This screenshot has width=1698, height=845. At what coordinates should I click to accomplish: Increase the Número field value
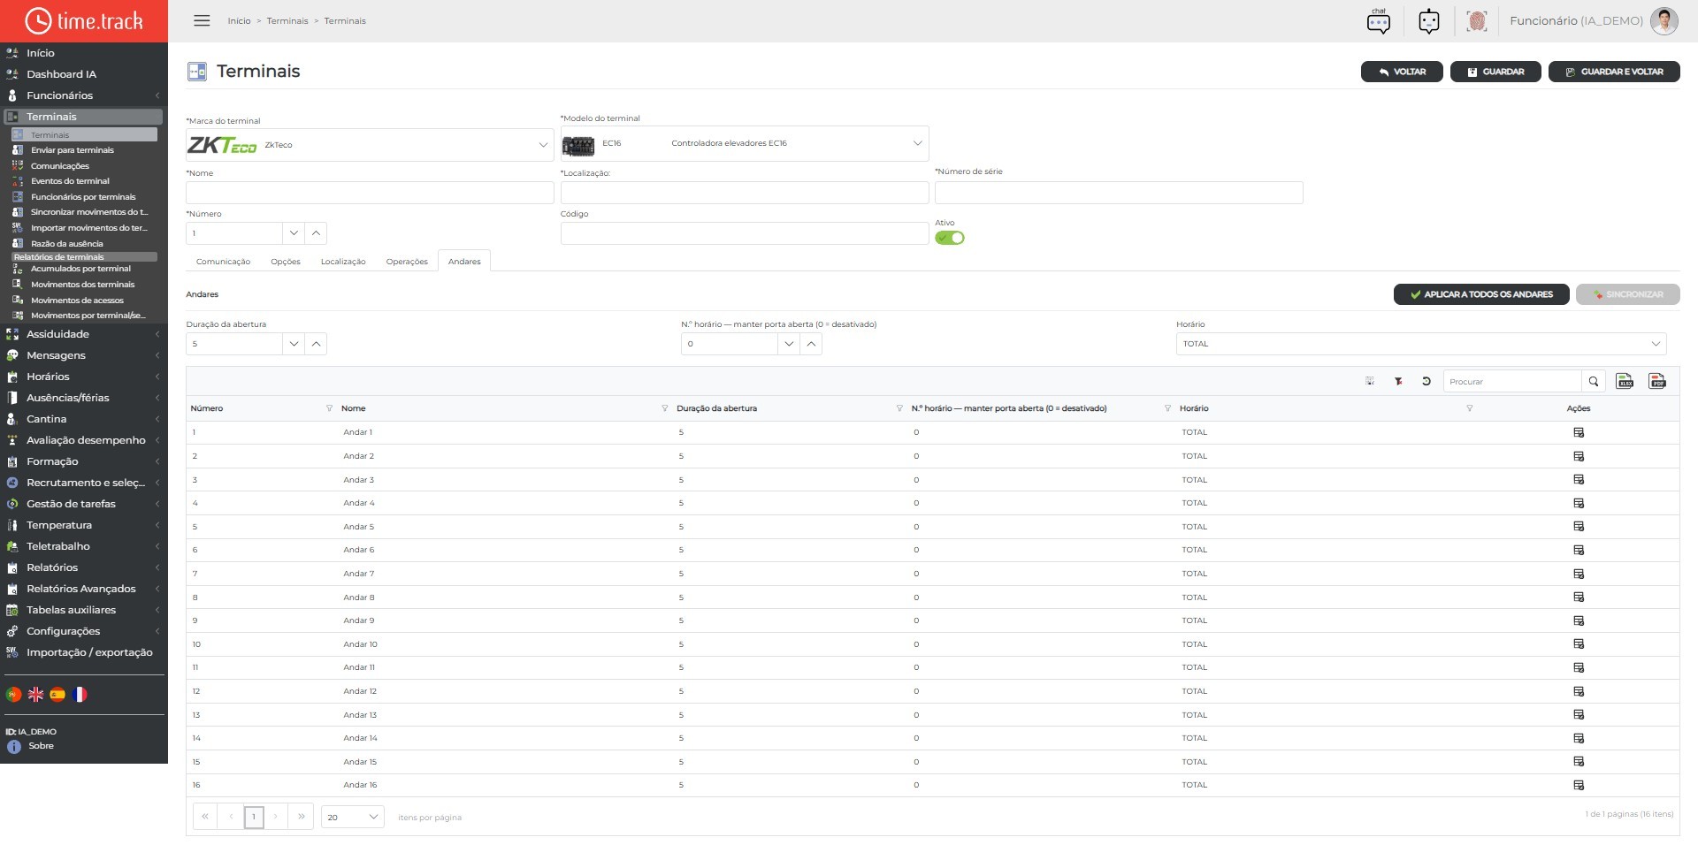click(317, 233)
